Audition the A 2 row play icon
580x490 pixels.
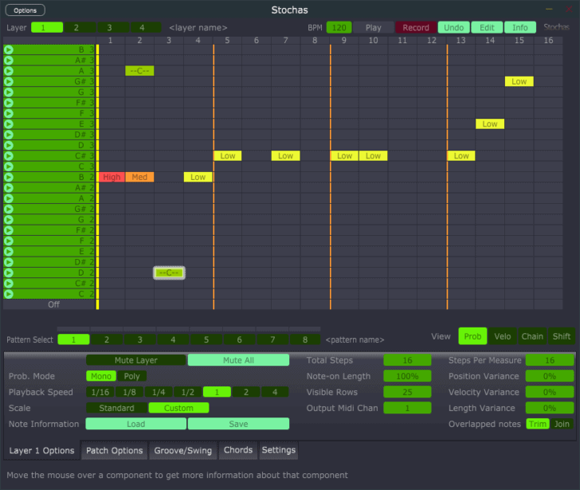coord(9,198)
